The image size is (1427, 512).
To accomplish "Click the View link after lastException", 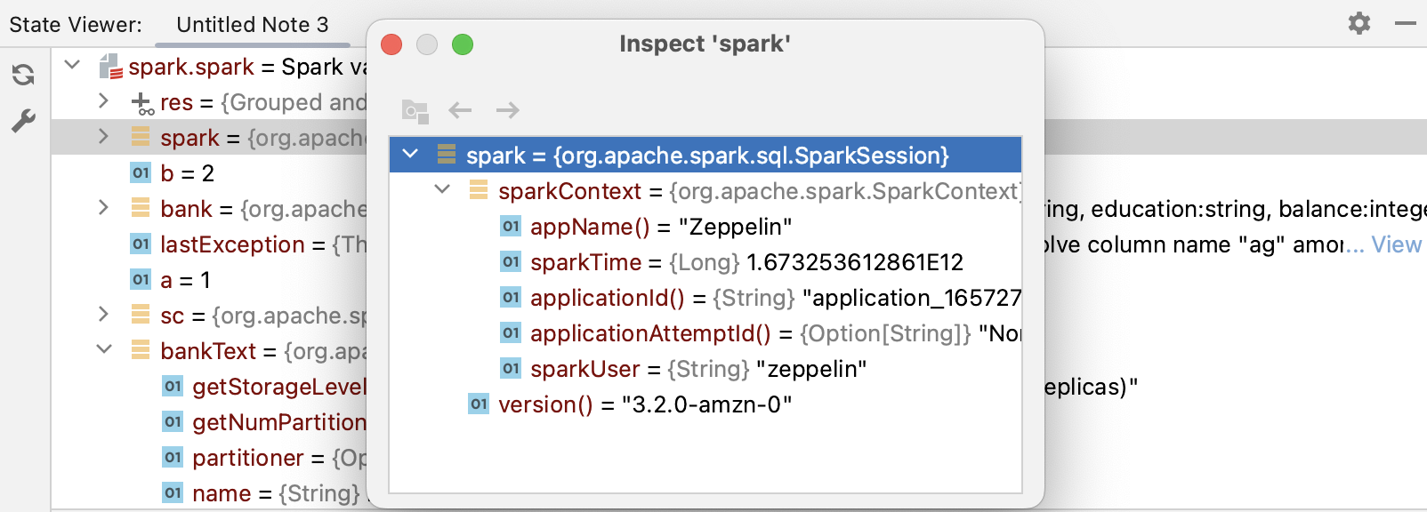I will click(1396, 244).
